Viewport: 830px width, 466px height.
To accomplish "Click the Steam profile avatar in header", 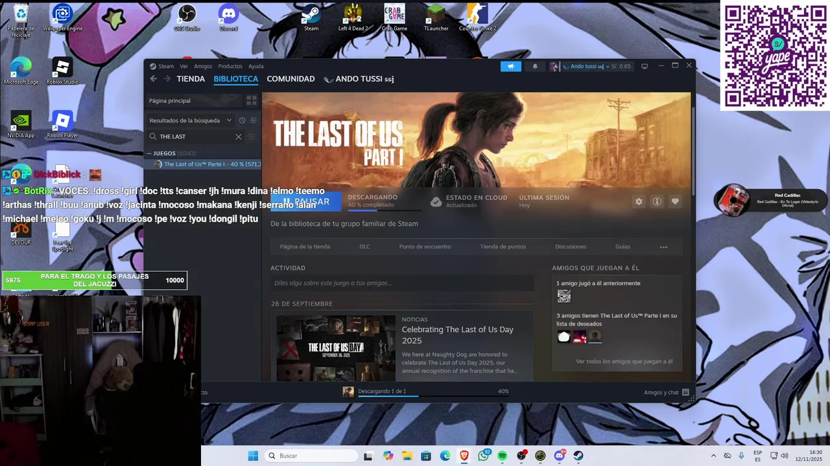I will click(554, 66).
